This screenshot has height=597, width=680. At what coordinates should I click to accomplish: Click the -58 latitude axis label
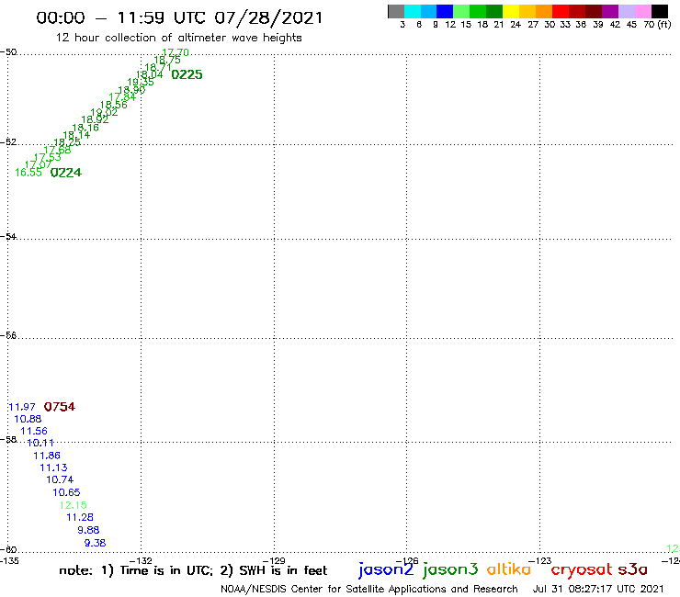[8, 439]
